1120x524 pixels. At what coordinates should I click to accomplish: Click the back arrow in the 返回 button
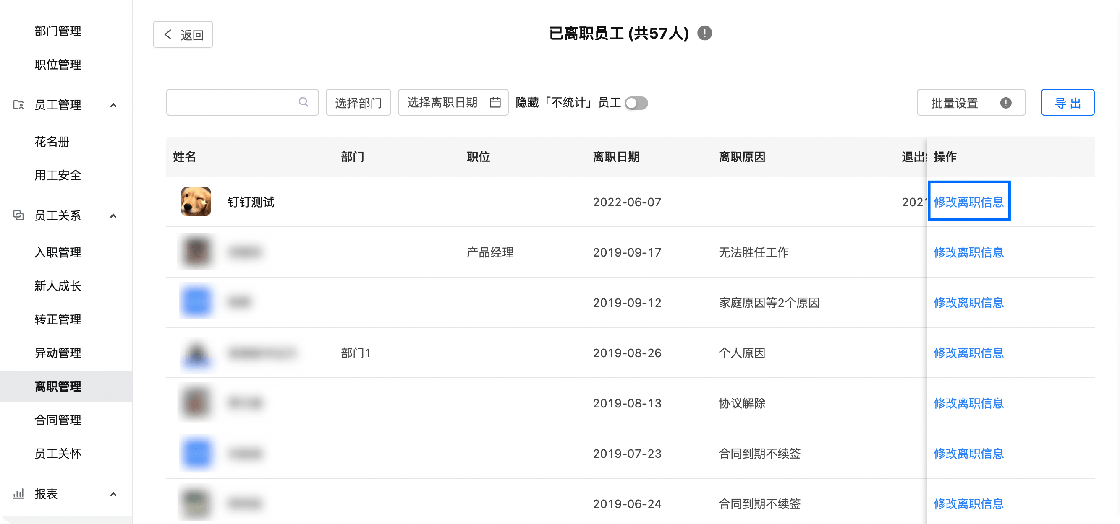pos(168,34)
